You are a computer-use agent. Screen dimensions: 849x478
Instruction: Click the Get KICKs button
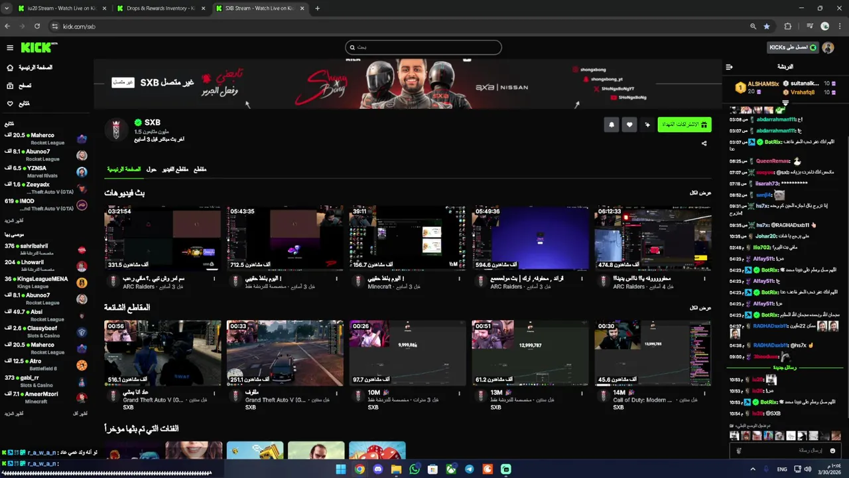[x=793, y=48]
